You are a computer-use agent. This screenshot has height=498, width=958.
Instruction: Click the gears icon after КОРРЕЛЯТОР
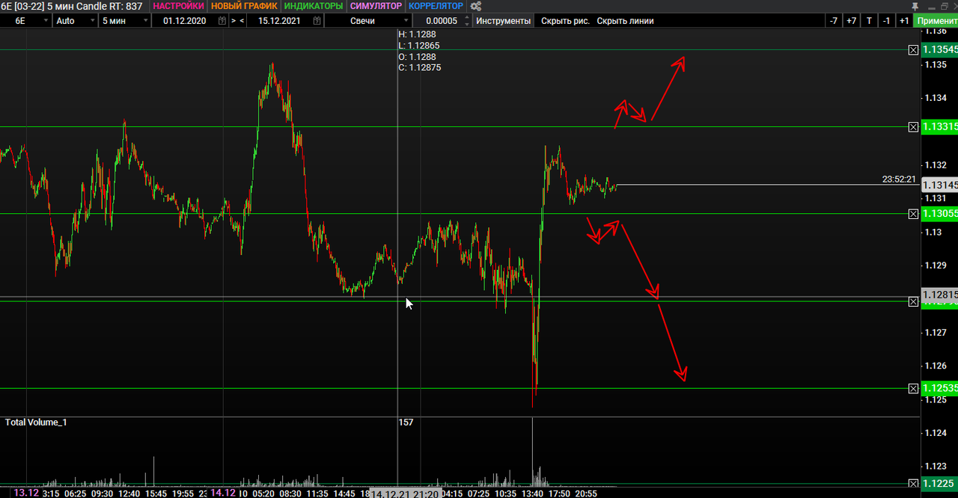click(475, 6)
